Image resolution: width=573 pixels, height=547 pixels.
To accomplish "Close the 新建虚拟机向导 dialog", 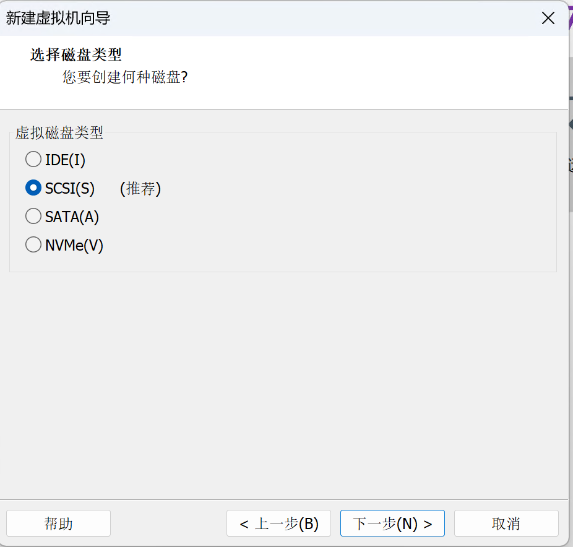I will point(548,18).
